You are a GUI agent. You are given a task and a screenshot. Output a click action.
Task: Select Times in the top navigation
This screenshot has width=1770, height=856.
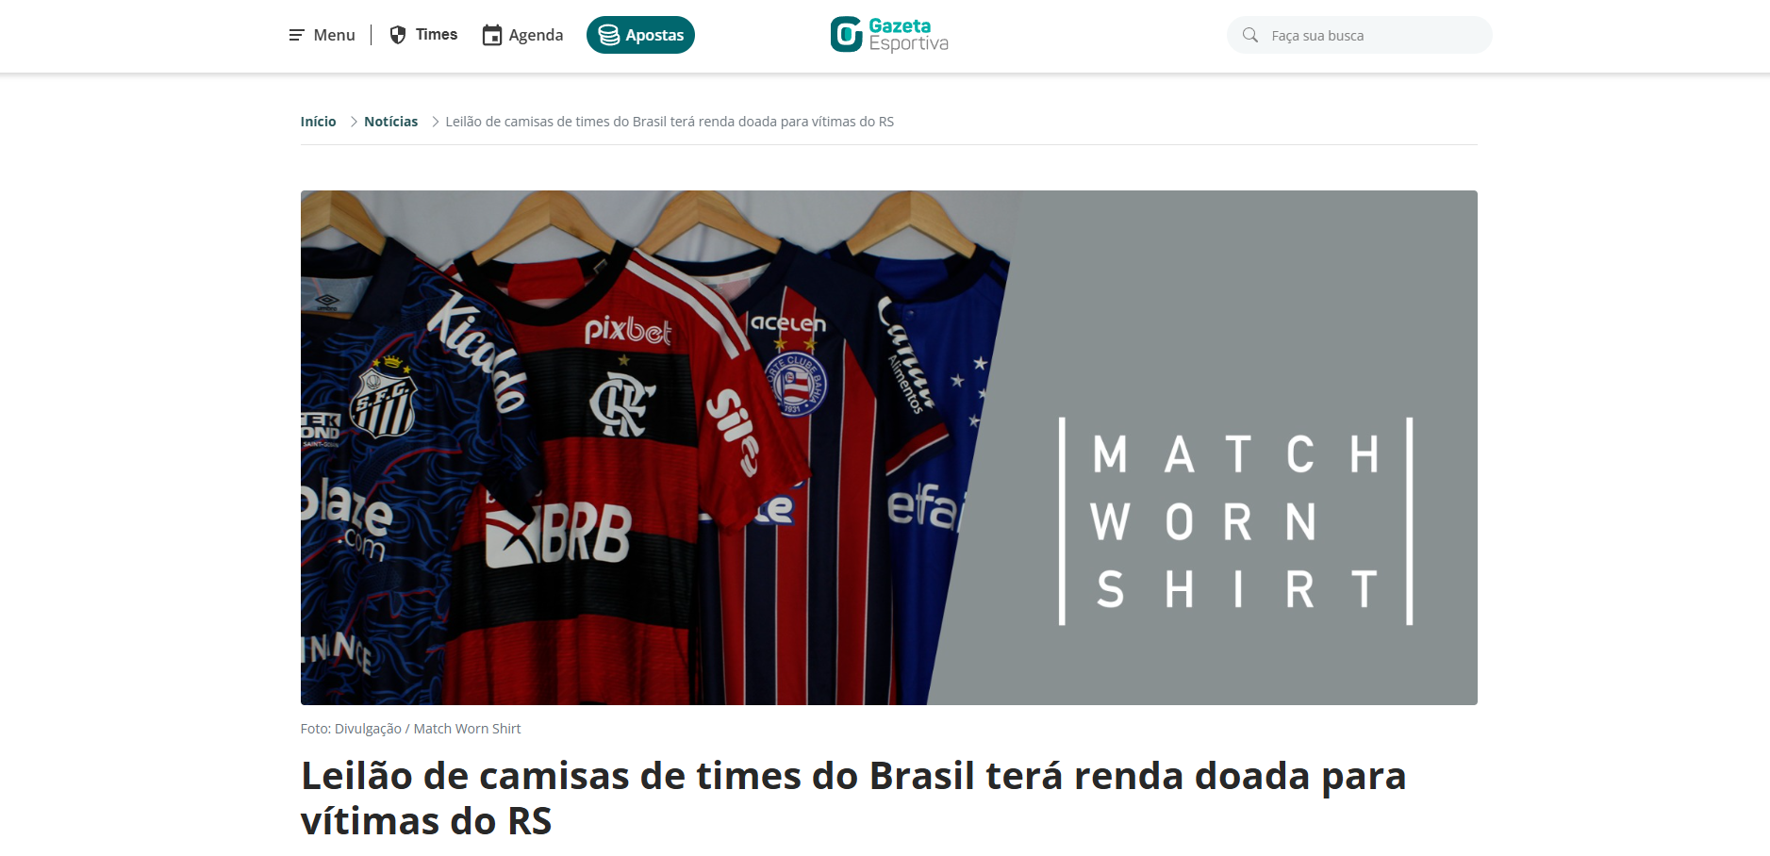[437, 35]
